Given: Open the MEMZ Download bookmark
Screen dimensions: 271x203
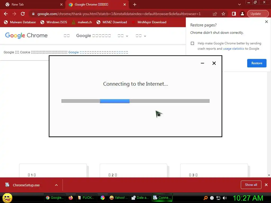Looking at the screenshot, I should [x=112, y=22].
